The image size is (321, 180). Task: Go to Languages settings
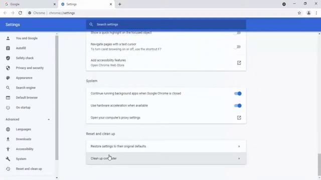pyautogui.click(x=24, y=129)
